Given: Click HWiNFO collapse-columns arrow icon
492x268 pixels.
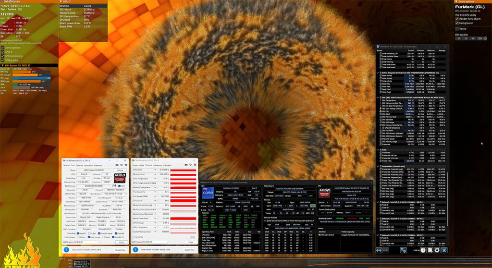Looking at the screenshot, I should [x=386, y=250].
